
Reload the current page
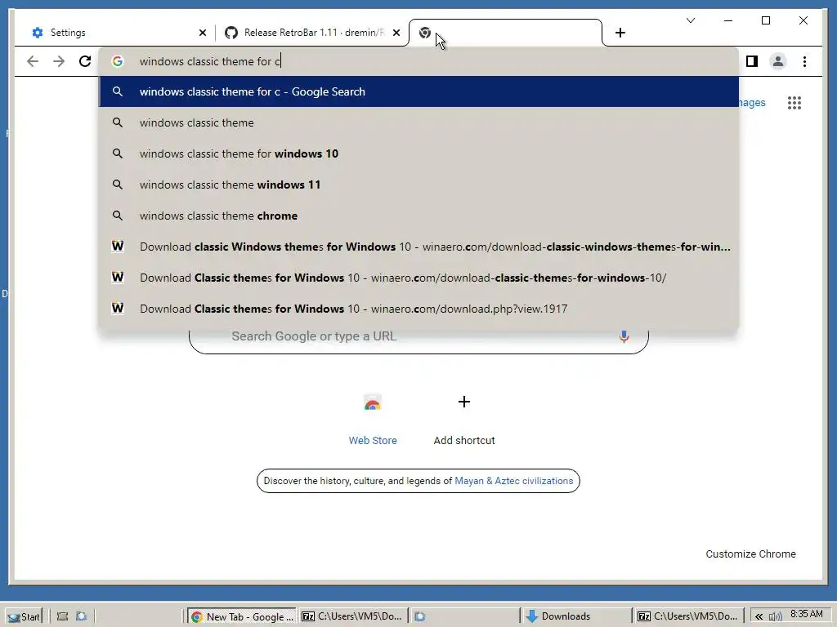coord(85,61)
